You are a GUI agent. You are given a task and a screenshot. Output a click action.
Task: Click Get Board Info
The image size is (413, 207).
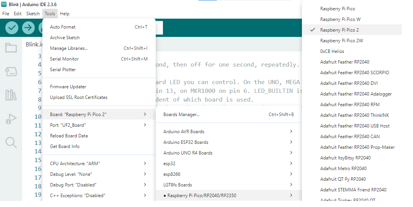(65, 146)
